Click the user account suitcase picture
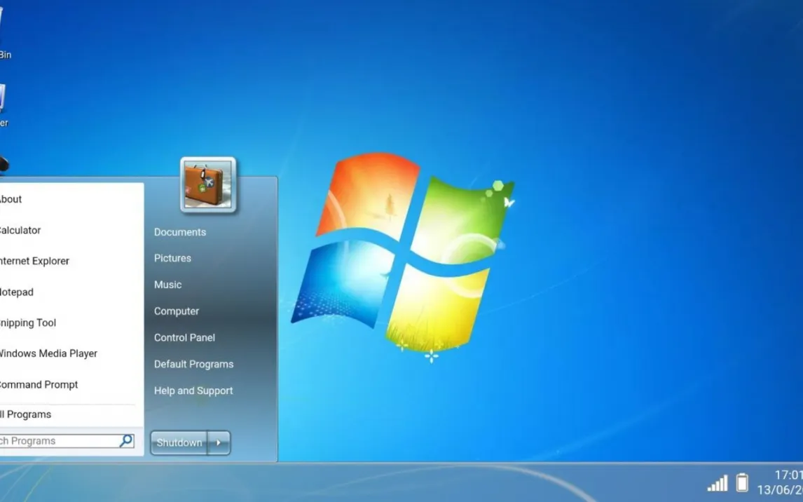Image resolution: width=803 pixels, height=502 pixels. point(208,184)
